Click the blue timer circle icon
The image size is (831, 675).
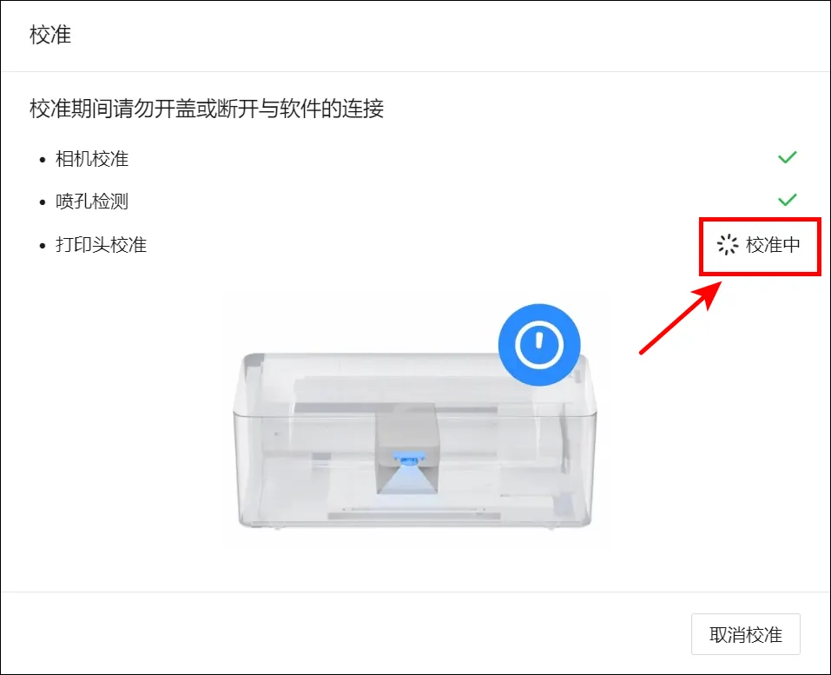(x=539, y=345)
